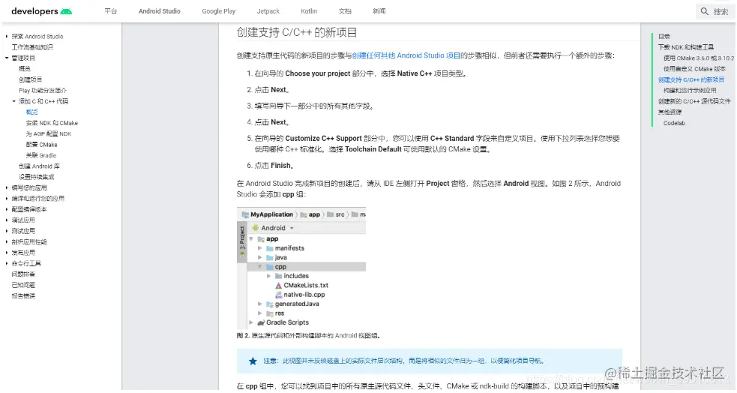This screenshot has height=393, width=737.
Task: Open 为 AGP 配置 NDK in the sidebar
Action: 49,133
